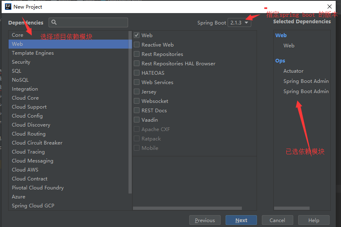
Task: Select the Core category
Action: pos(69,35)
